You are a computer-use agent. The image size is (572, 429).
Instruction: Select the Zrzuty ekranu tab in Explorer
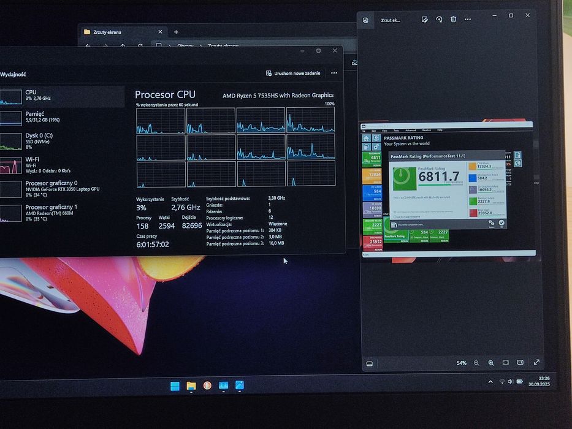click(x=123, y=32)
